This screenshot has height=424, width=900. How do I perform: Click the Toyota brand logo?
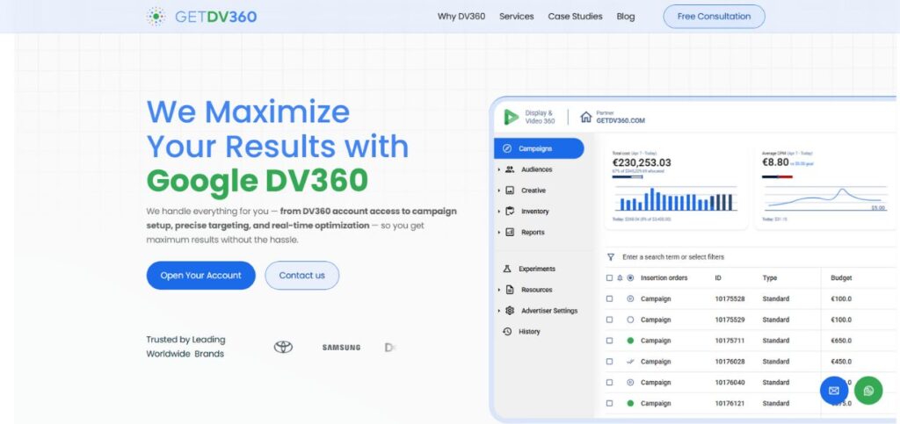click(283, 347)
